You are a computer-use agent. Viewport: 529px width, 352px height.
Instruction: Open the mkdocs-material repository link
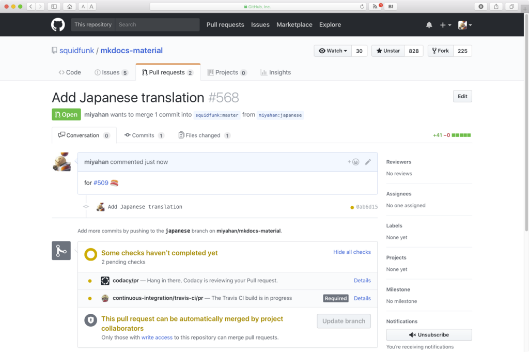point(131,50)
